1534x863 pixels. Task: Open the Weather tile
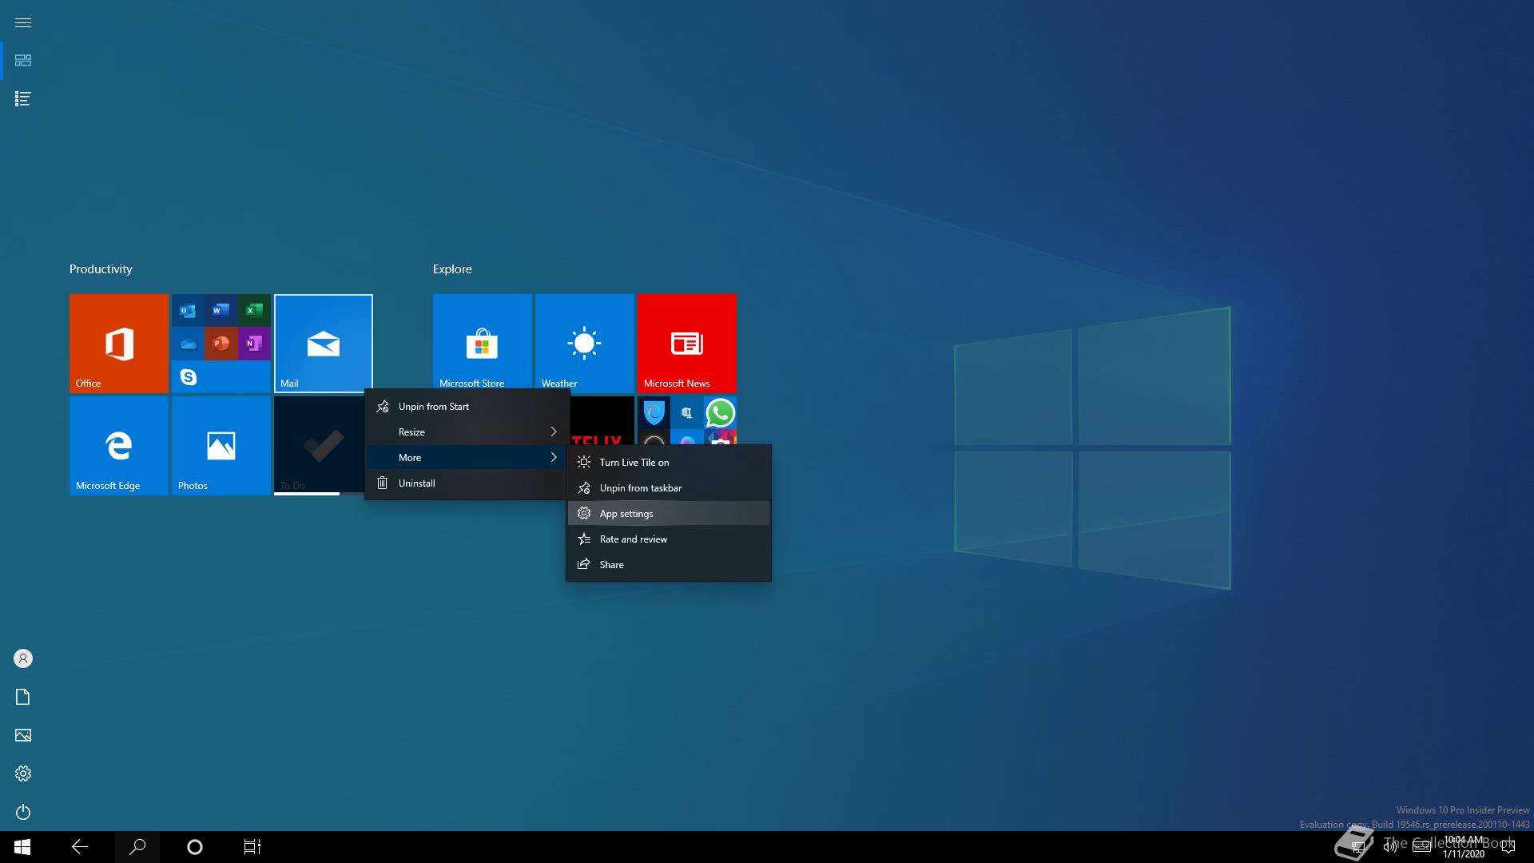(584, 342)
